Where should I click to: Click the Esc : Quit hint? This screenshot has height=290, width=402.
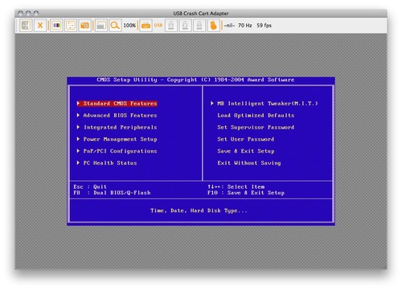tap(90, 186)
